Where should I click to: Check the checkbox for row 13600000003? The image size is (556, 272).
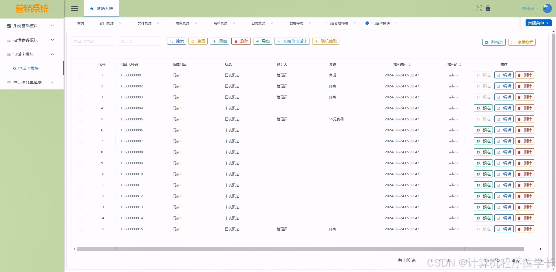81,97
